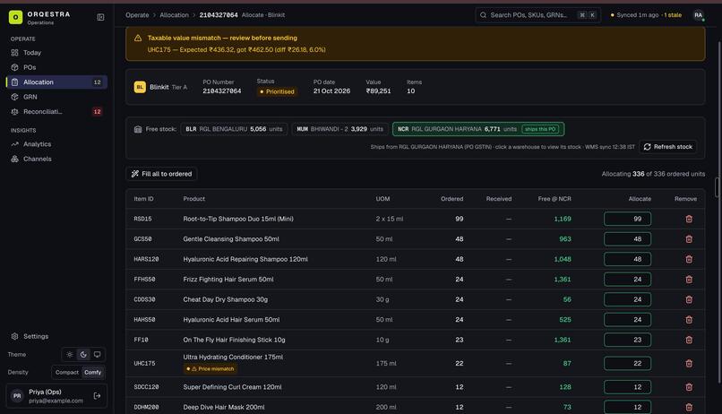
Task: Focus the Search POs, SKUs, GRNs field
Action: (537, 15)
